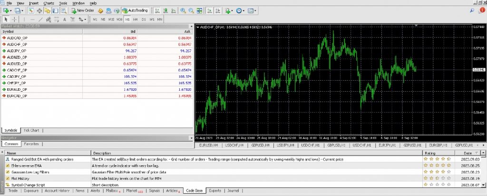
Task: Open the Profiles icon
Action: pyautogui.click(x=18, y=10)
